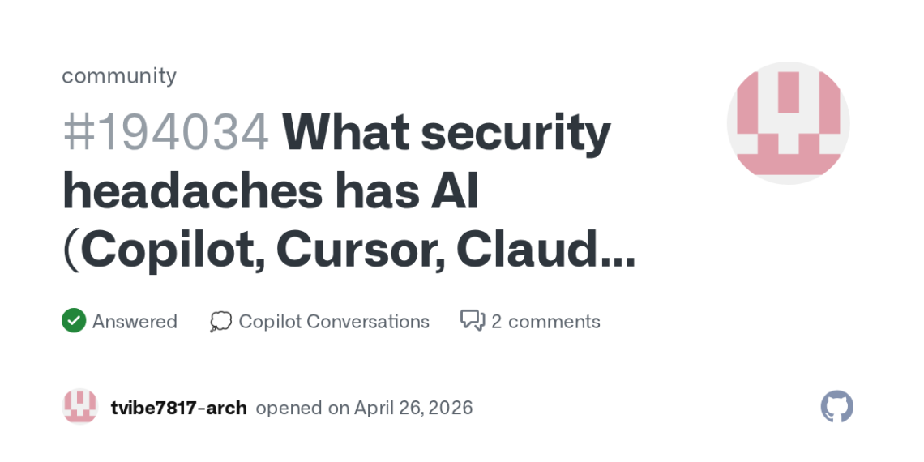
Task: Click the Copilot Conversations speech bubble icon
Action: [220, 322]
